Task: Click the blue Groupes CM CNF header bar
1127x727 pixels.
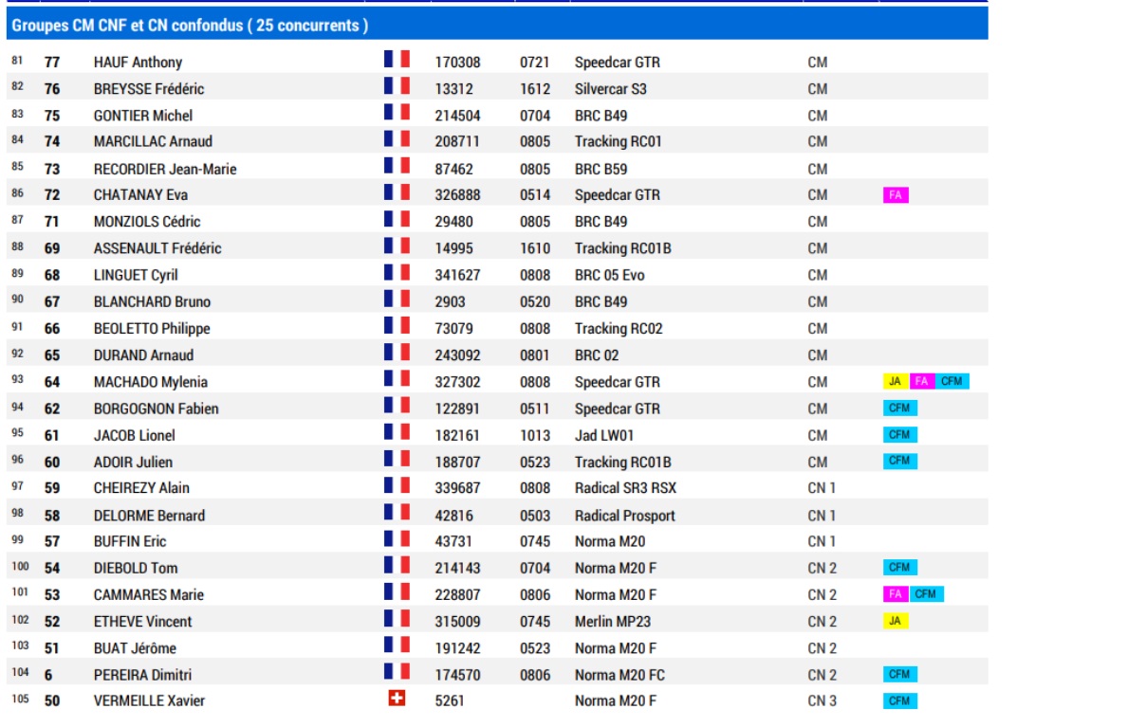Action: click(x=496, y=25)
